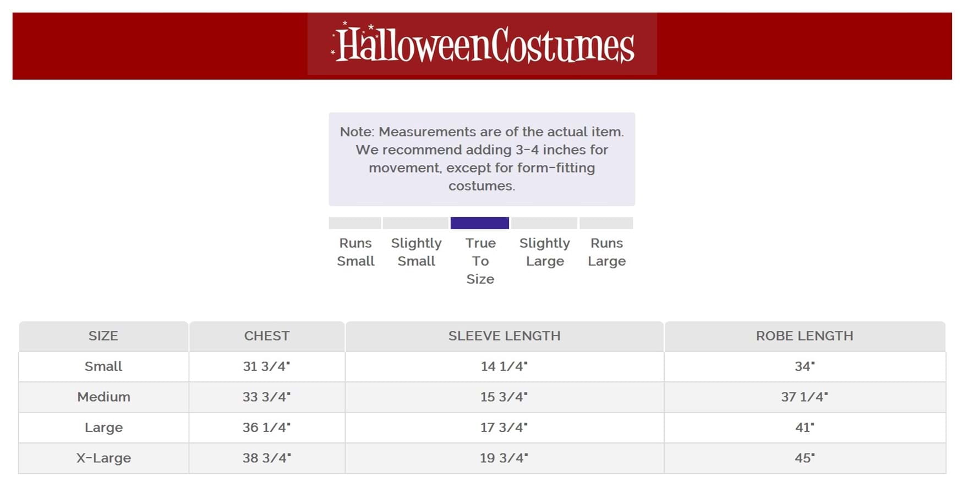Click the highlighted True To Size bar

pyautogui.click(x=480, y=223)
